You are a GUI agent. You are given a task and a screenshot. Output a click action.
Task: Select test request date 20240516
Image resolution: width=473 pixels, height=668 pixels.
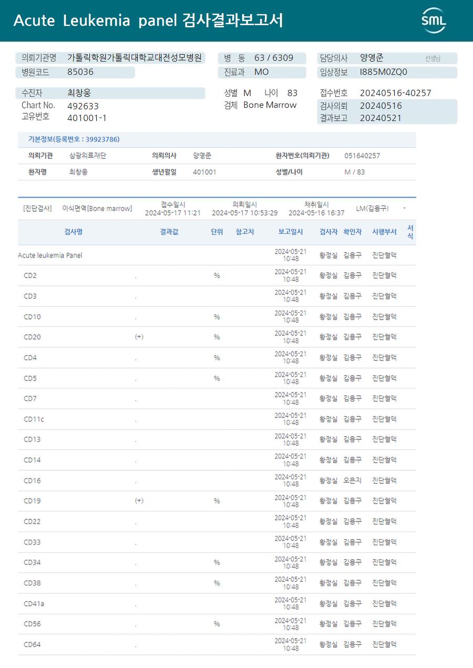[381, 106]
